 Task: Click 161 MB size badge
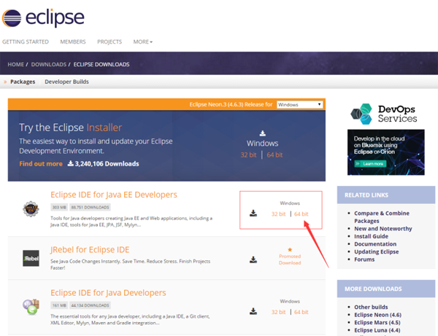tap(59, 305)
